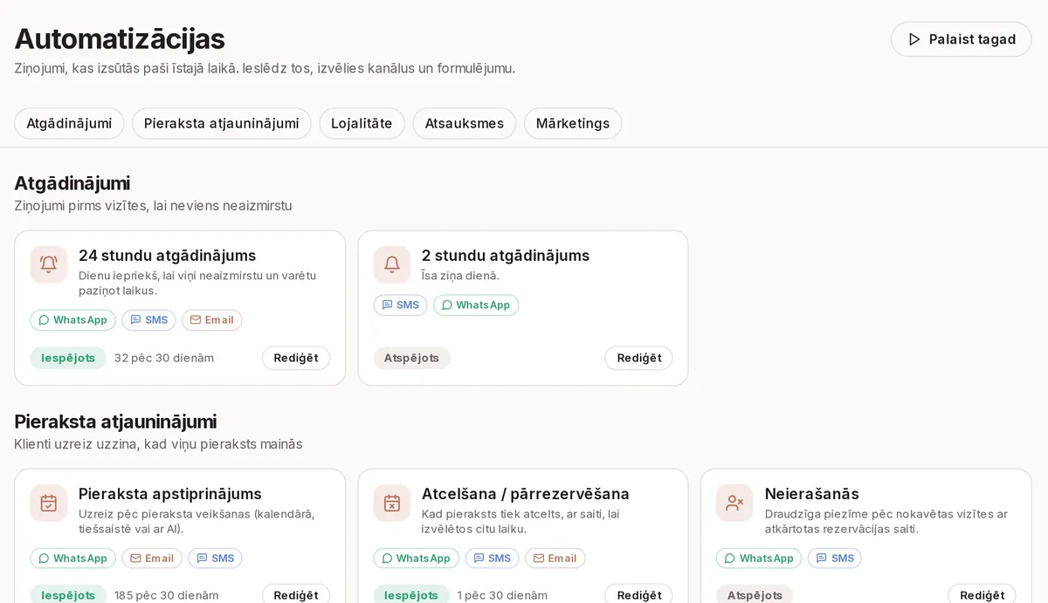The image size is (1048, 603).
Task: Click the calendar-check icon of Pieraksta apstiprinājums
Action: pos(49,503)
